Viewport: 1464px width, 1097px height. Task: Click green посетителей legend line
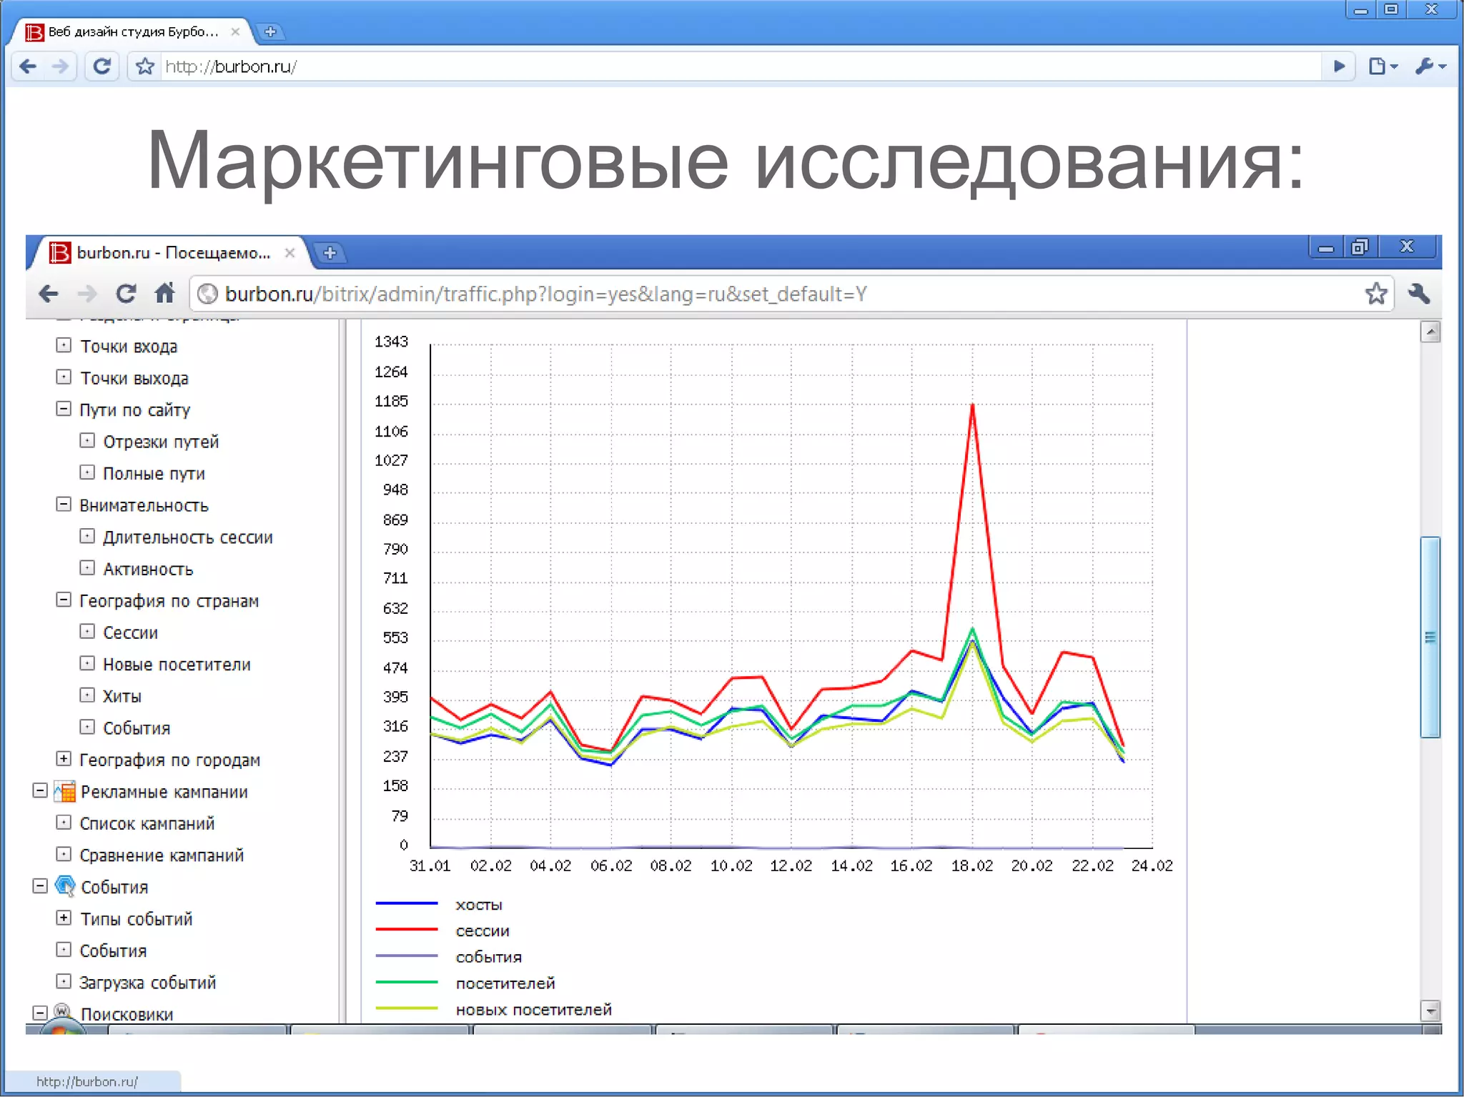407,982
